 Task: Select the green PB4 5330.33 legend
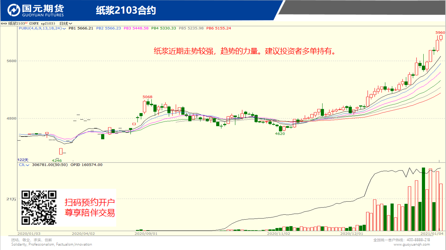click(x=163, y=28)
